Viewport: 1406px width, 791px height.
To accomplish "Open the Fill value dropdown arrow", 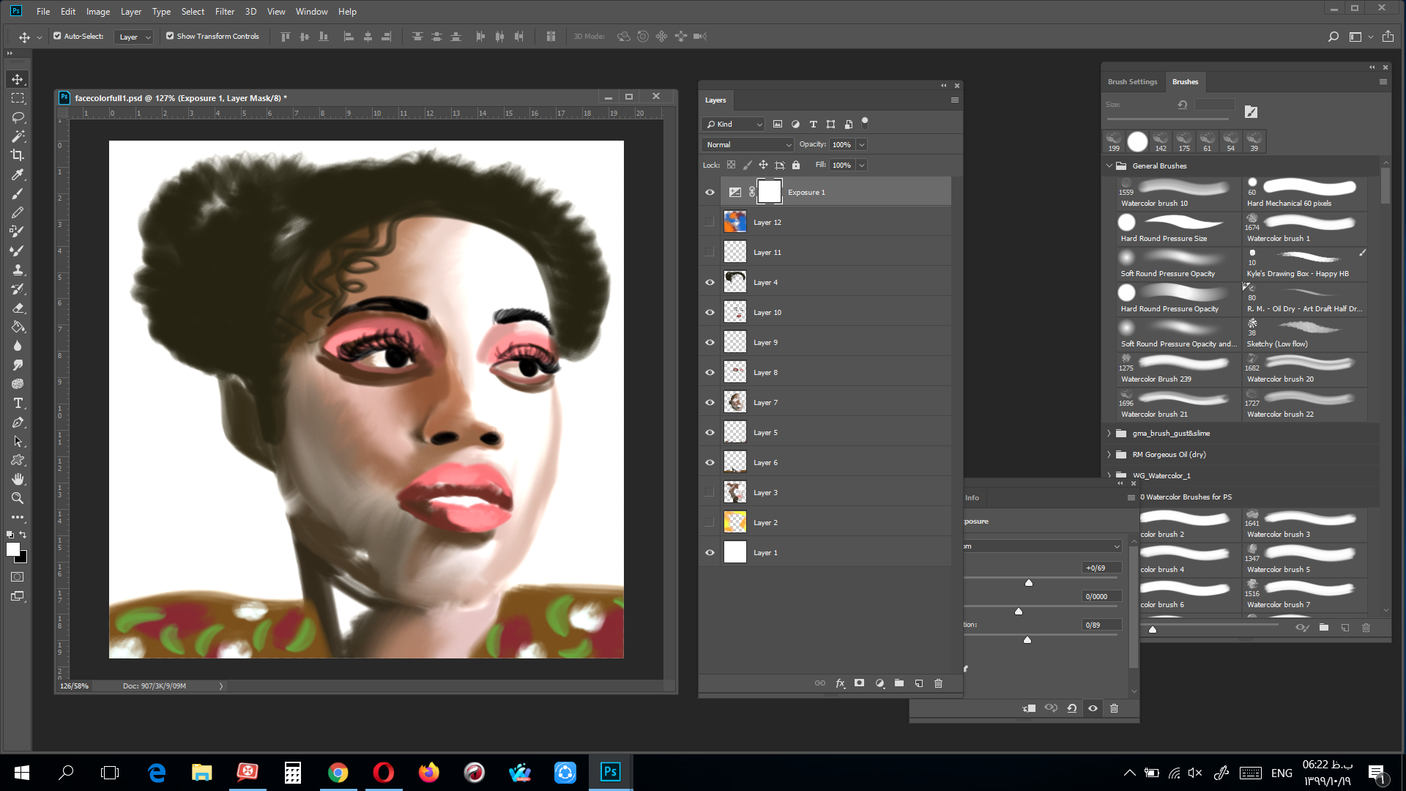I will tap(862, 166).
